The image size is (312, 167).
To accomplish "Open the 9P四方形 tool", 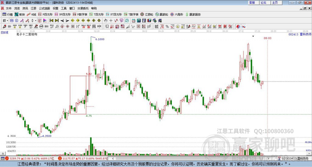I will coord(63,15).
